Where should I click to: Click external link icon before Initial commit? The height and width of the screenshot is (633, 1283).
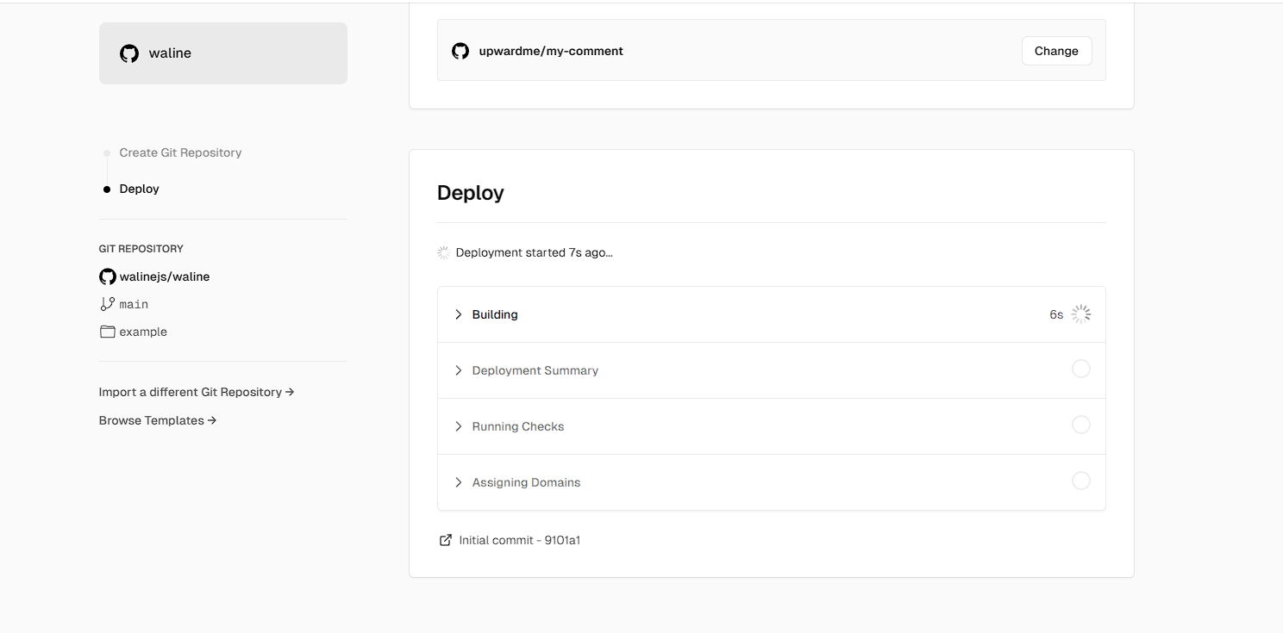tap(446, 540)
